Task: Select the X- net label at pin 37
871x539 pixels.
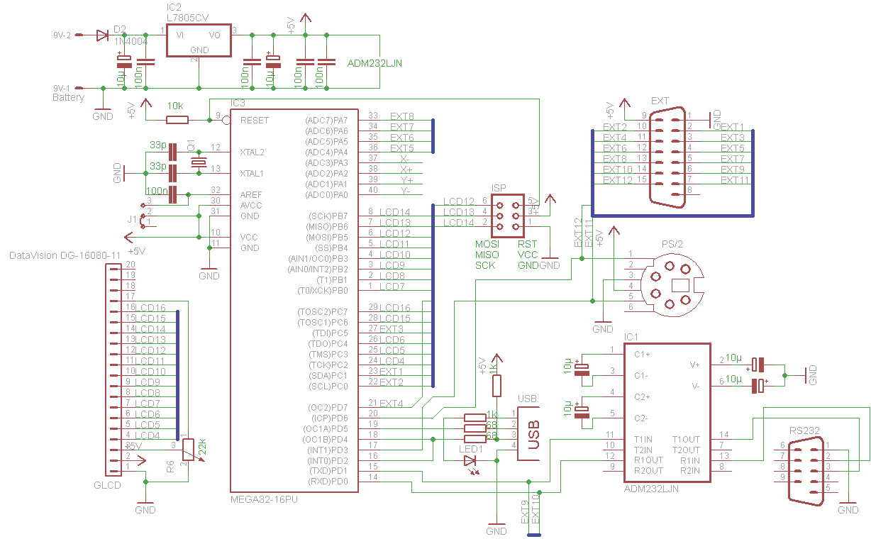Action: pos(404,159)
